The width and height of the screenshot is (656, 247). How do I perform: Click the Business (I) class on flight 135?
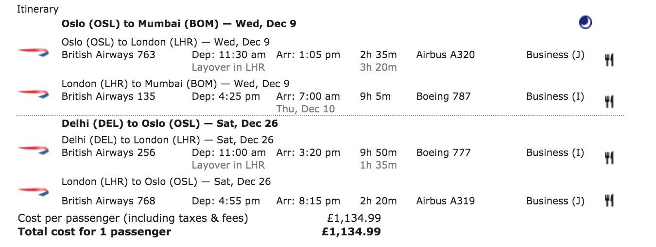pos(555,96)
